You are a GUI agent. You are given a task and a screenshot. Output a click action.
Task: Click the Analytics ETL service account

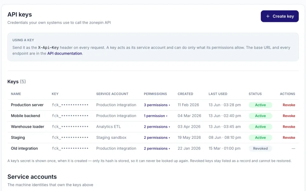click(x=108, y=127)
